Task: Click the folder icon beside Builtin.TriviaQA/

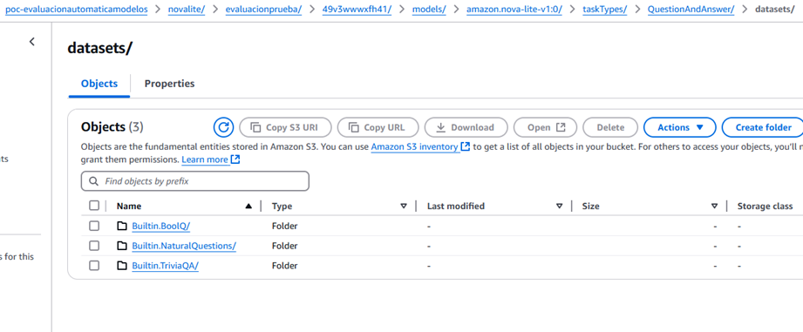Action: [x=121, y=266]
